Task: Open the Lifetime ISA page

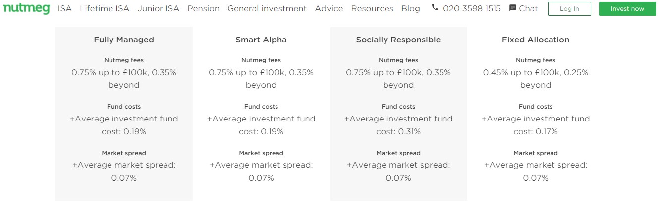Action: point(105,8)
